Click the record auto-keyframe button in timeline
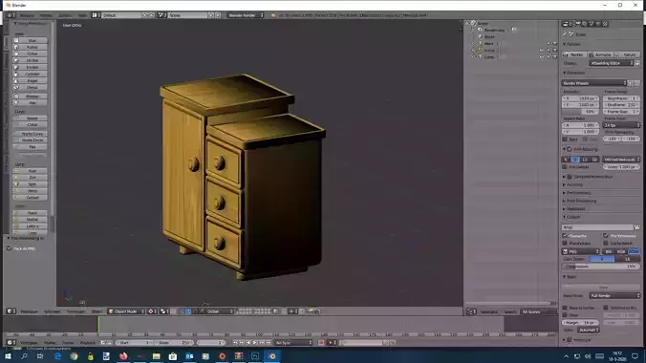Image resolution: width=646 pixels, height=363 pixels. point(321,342)
